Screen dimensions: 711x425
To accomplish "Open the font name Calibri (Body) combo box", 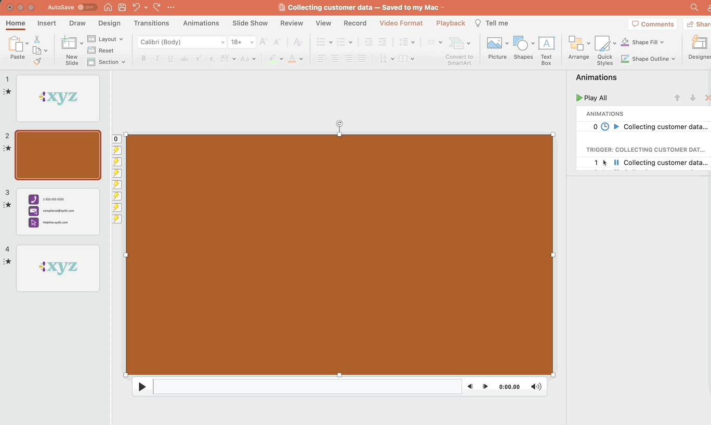I will point(182,42).
